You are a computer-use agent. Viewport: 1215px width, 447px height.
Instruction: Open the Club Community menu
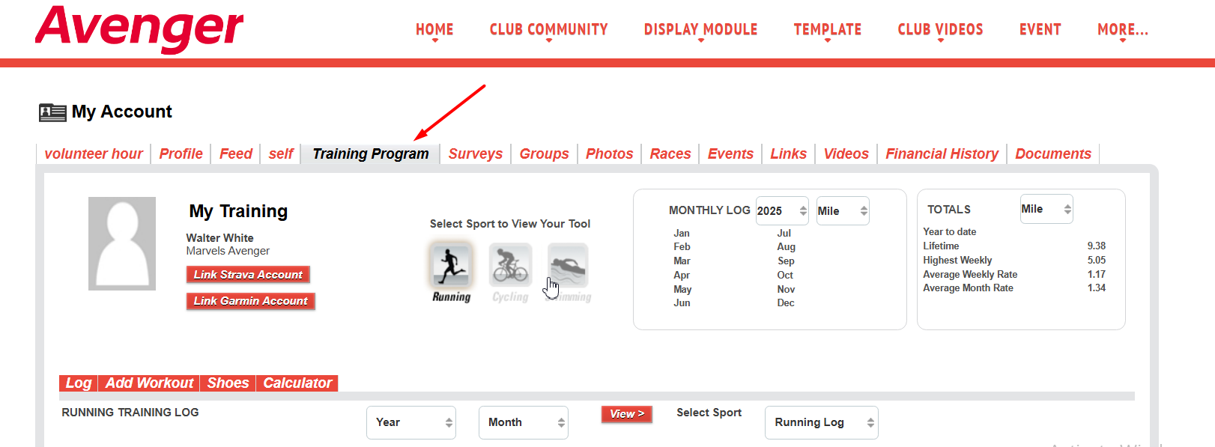pyautogui.click(x=548, y=30)
